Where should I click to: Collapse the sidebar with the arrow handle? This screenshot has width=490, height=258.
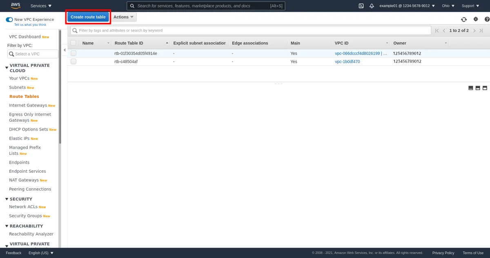pos(65,50)
